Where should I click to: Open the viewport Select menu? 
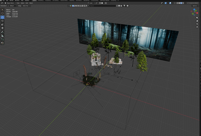(x=22, y=3)
